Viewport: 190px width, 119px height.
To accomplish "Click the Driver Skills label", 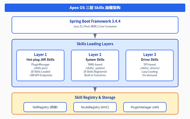I will 150,60.
